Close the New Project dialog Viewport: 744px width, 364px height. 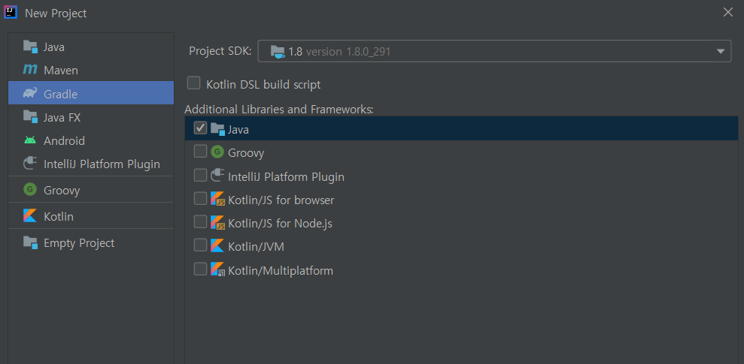click(728, 12)
